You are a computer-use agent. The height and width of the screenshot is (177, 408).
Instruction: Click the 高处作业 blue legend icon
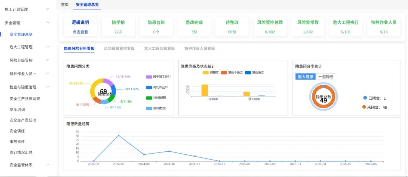[149, 88]
